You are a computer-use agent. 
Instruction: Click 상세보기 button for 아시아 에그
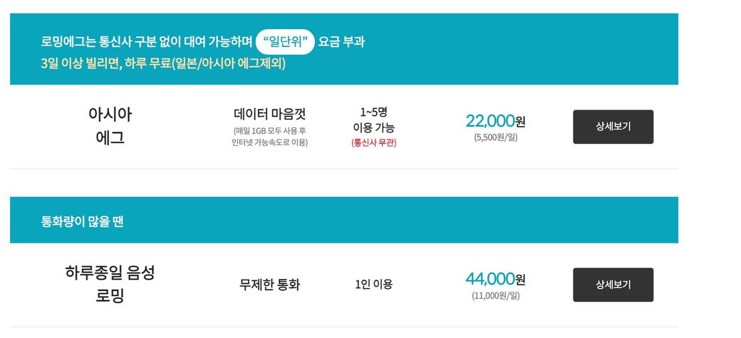coord(613,127)
